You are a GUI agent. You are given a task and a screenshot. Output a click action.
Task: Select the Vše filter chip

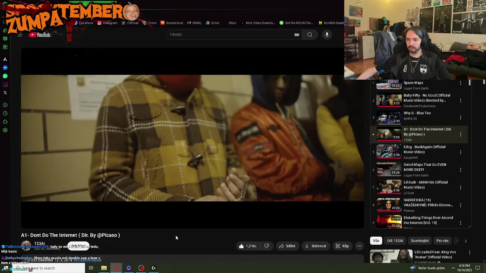[376, 240]
